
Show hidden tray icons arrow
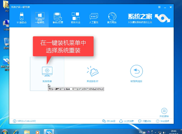coord(156,132)
